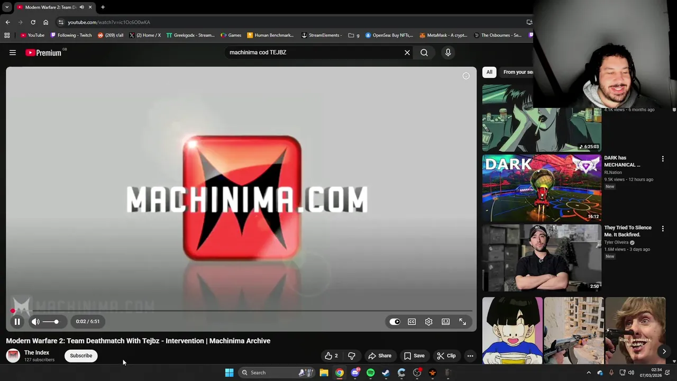
Task: Open browser tab search dropdown
Action: pyautogui.click(x=6, y=7)
